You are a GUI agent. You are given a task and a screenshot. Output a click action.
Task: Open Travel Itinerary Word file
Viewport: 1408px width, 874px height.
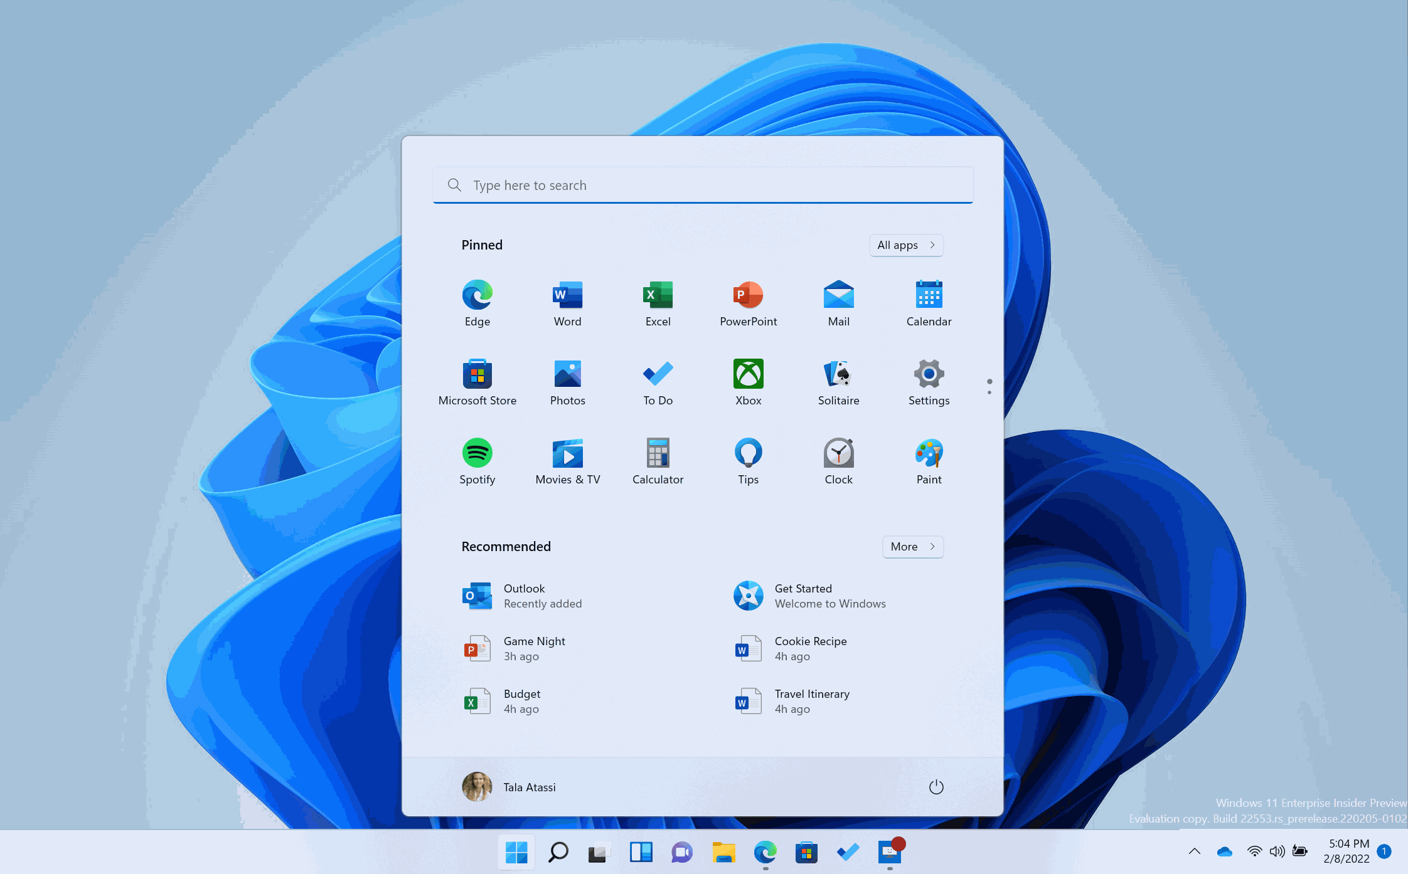click(x=811, y=701)
